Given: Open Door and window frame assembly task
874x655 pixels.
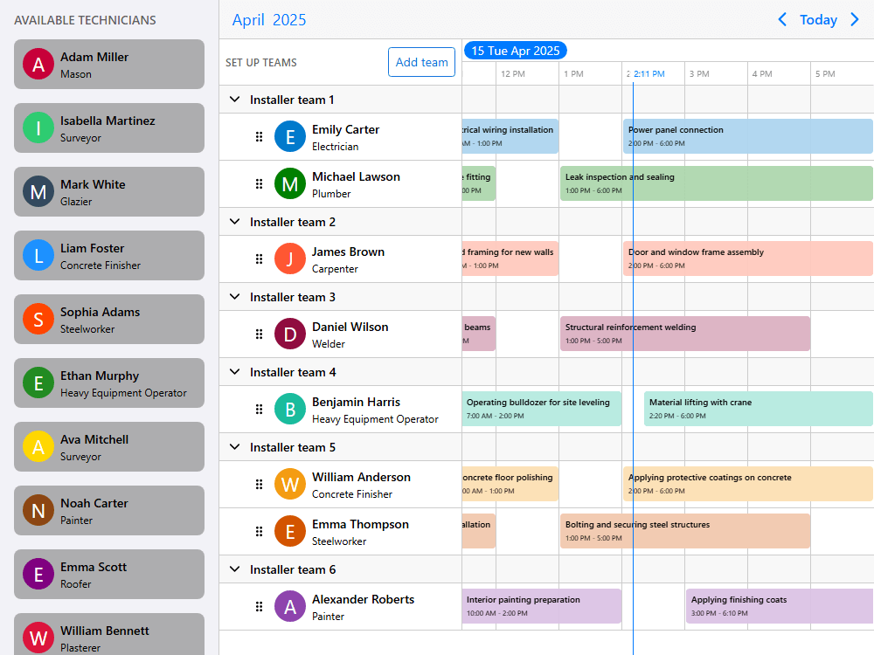Looking at the screenshot, I should 748,259.
